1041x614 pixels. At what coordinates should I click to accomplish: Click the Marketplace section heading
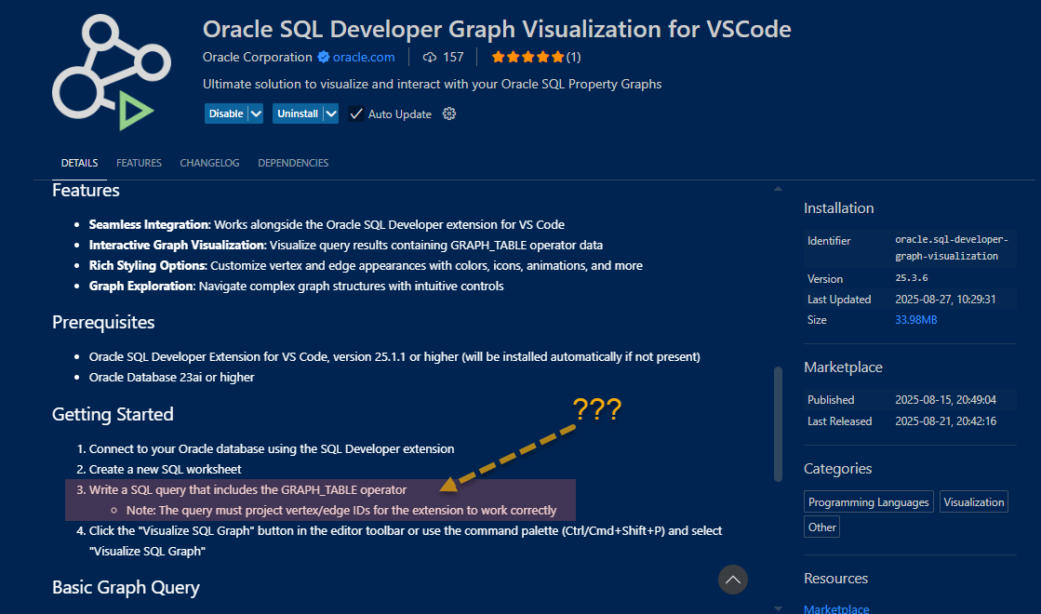[x=843, y=367]
